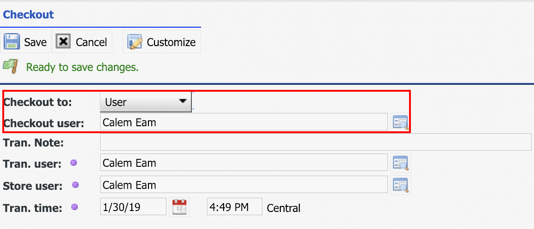Click the 1/30/19 date field

(x=133, y=206)
